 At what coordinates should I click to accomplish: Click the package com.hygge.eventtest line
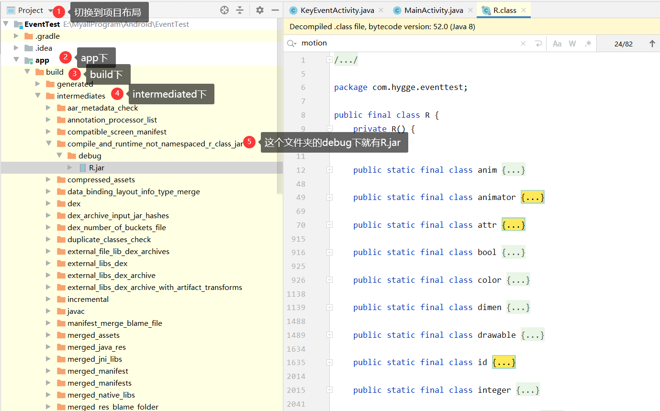pyautogui.click(x=401, y=87)
